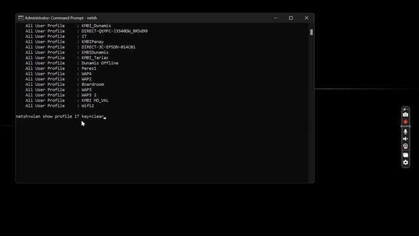The image size is (419, 236).
Task: Toggle the speaker audio in recorder toolbar
Action: coord(405,138)
